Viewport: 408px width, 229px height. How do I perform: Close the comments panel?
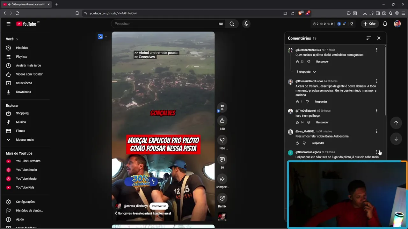point(379,38)
